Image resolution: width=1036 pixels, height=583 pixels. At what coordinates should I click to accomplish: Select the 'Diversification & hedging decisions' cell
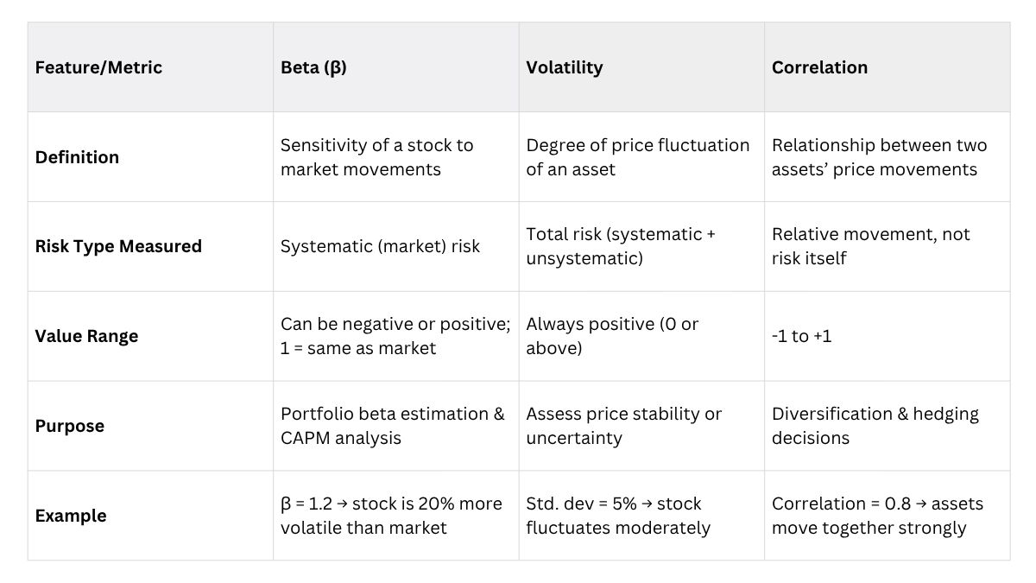tap(875, 426)
